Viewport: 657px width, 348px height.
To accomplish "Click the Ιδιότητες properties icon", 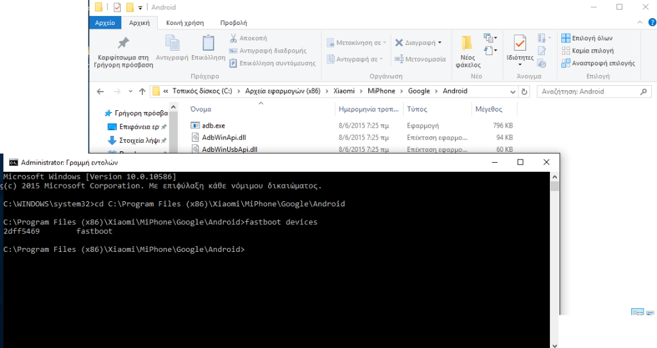I will 520,43.
